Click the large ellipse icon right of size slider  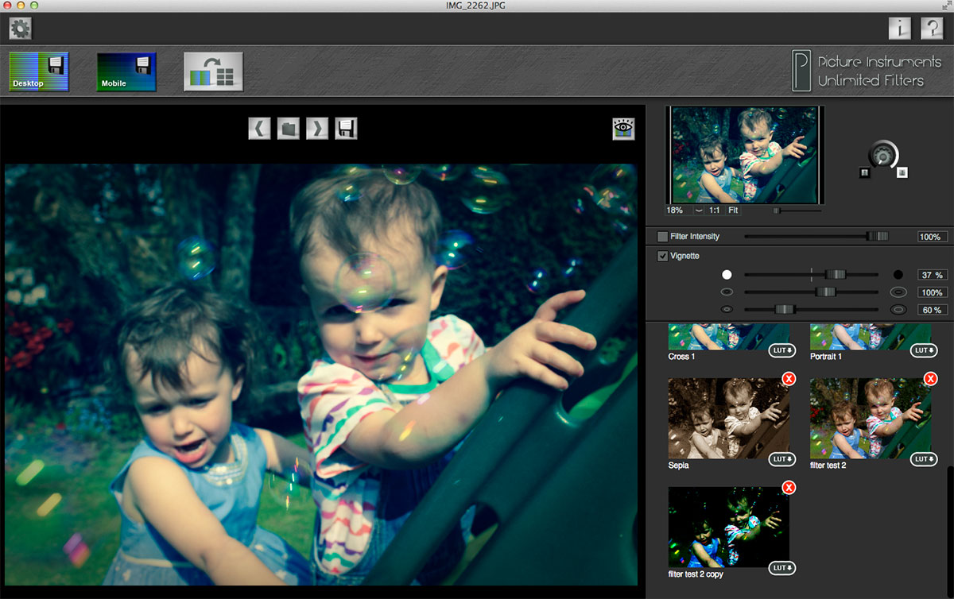[898, 292]
